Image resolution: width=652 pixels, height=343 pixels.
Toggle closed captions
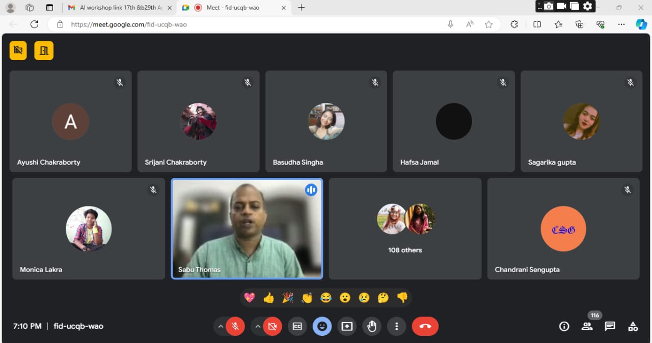click(x=297, y=326)
